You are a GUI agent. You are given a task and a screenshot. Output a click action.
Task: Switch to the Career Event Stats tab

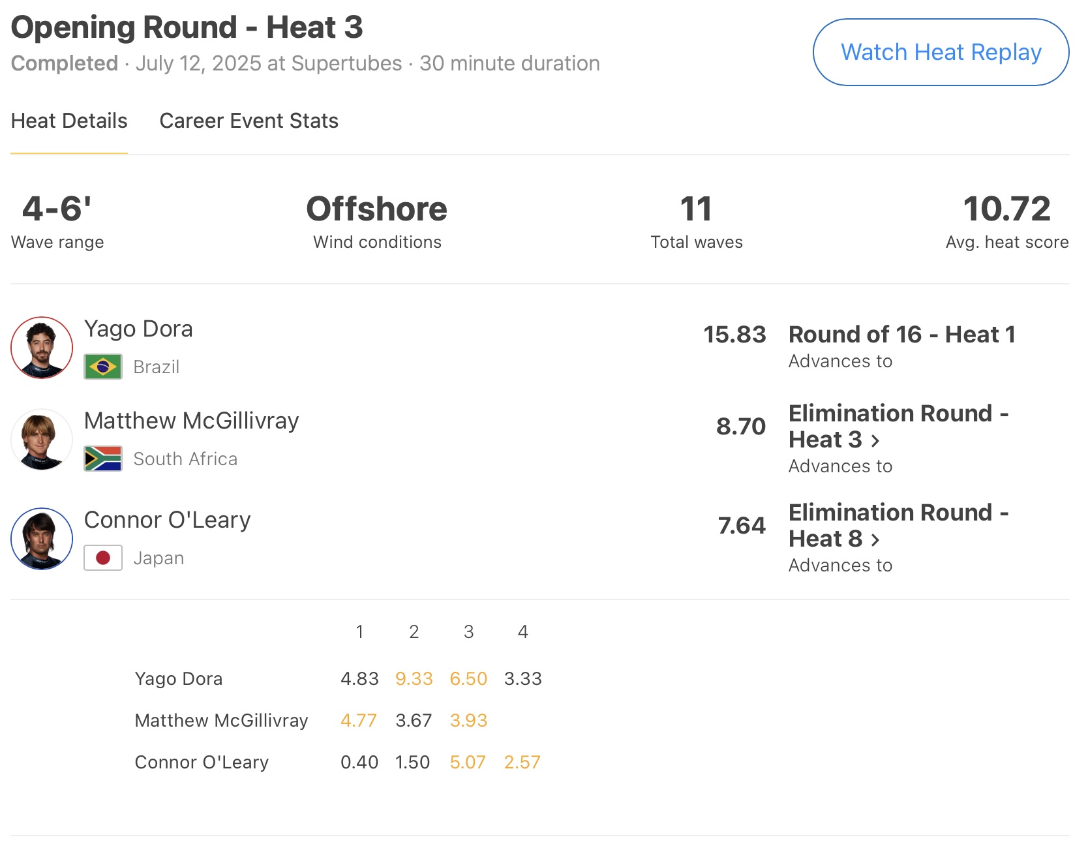tap(249, 121)
